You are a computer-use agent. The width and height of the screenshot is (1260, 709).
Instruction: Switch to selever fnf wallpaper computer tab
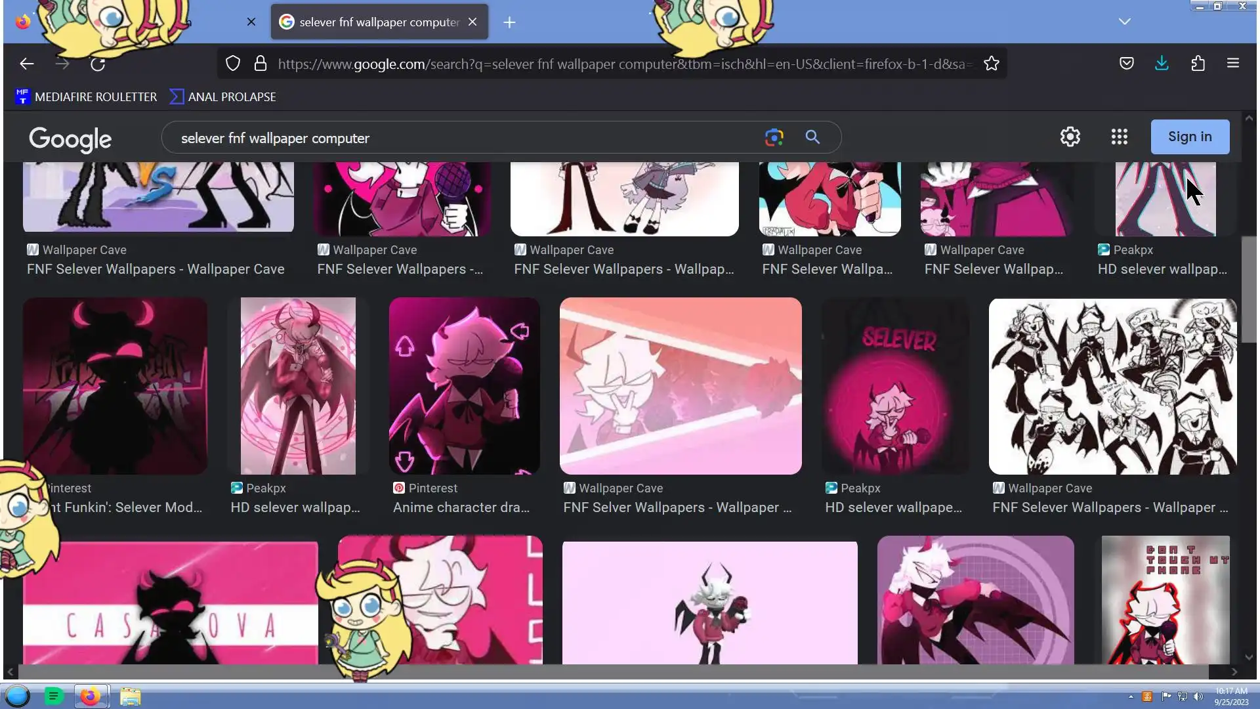(x=379, y=22)
